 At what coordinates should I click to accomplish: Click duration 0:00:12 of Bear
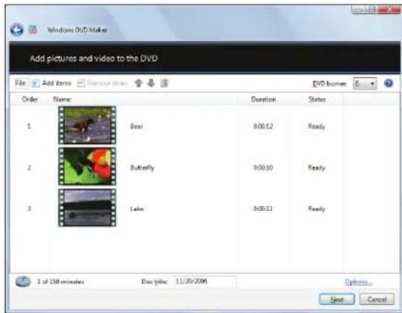coord(263,126)
